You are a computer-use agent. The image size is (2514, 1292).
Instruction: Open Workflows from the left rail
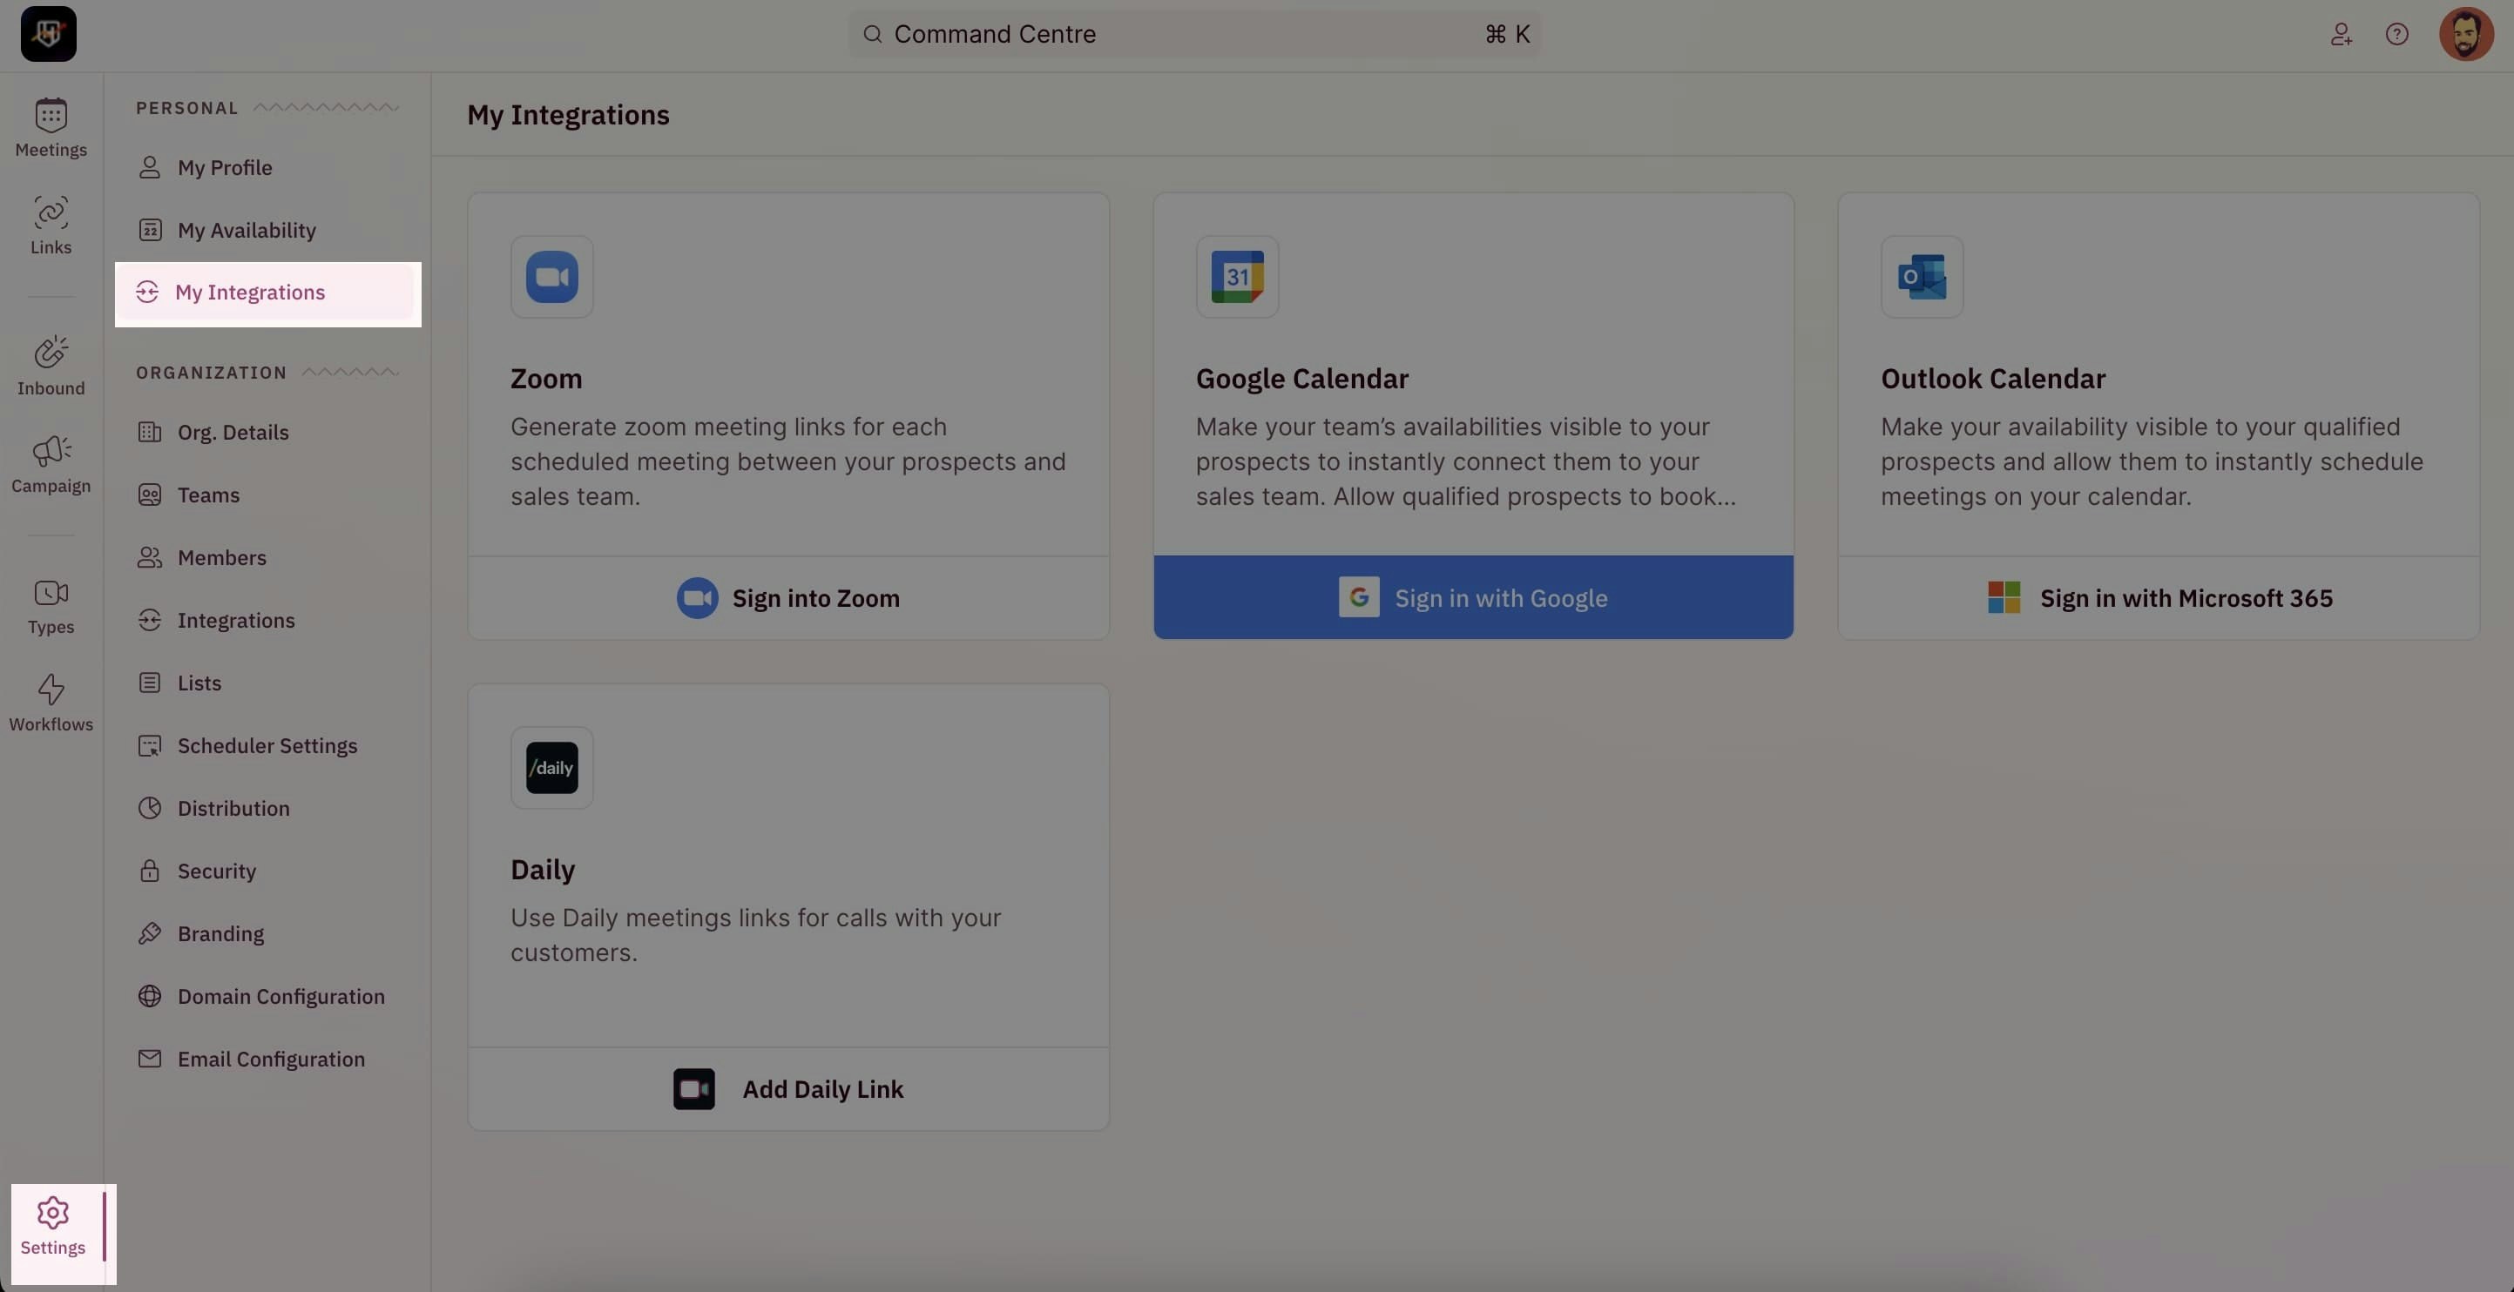[x=51, y=702]
